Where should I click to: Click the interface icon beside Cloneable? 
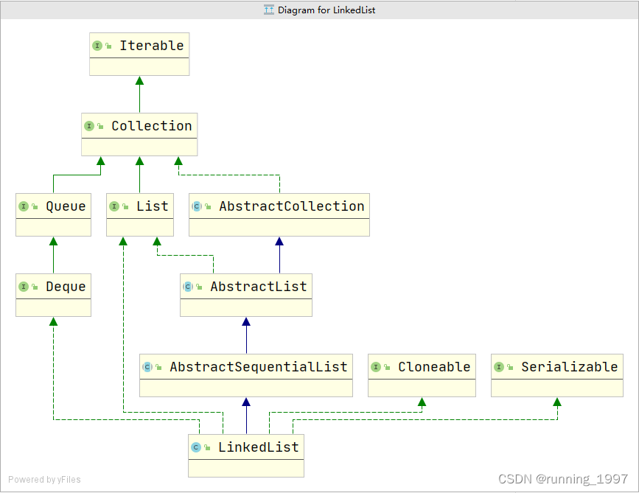375,367
